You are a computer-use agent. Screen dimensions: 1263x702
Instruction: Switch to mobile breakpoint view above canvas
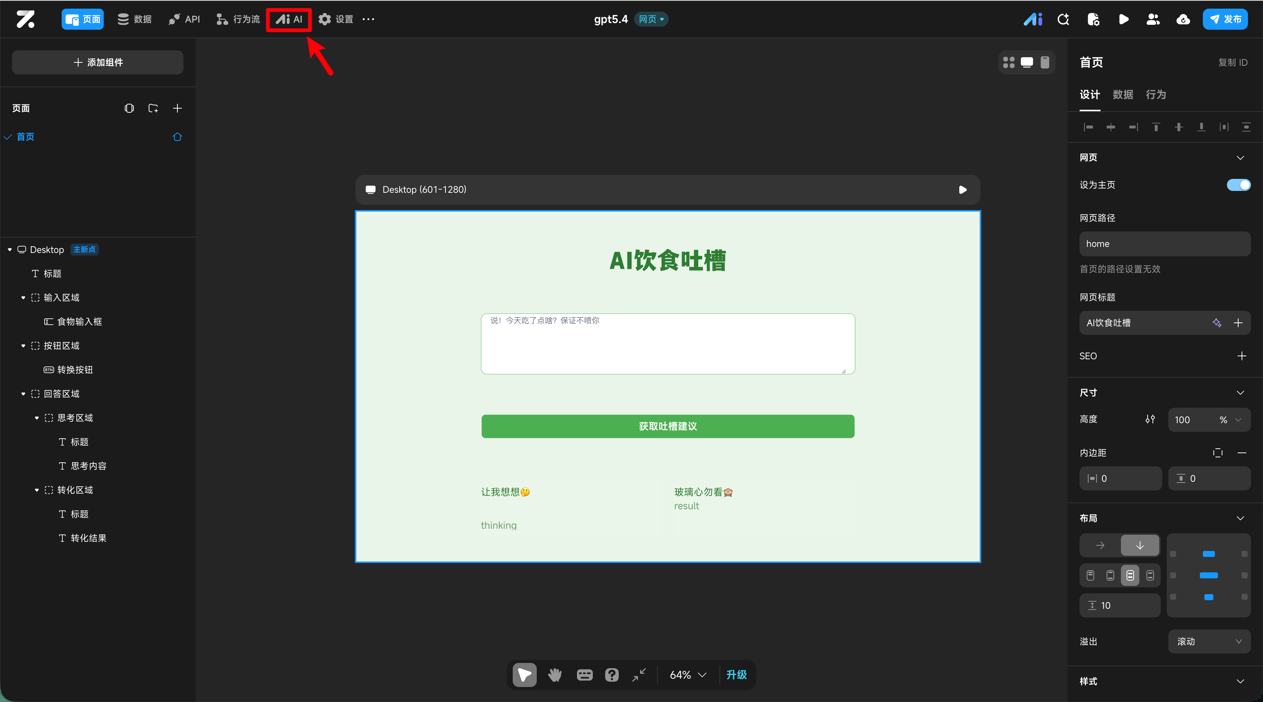click(x=1045, y=62)
